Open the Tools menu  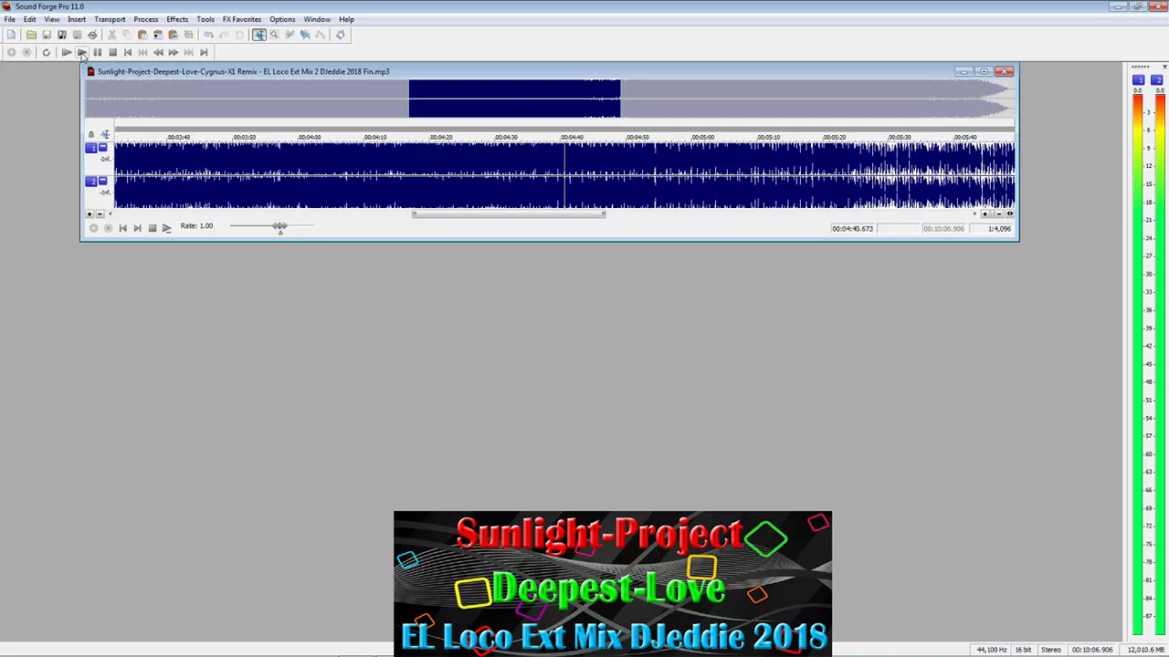(205, 19)
